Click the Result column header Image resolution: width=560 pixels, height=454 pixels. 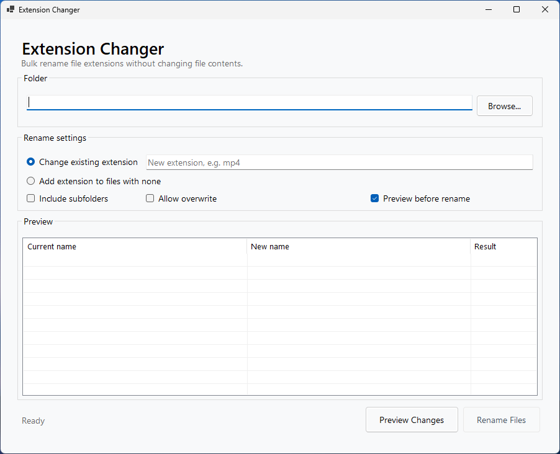click(x=504, y=247)
